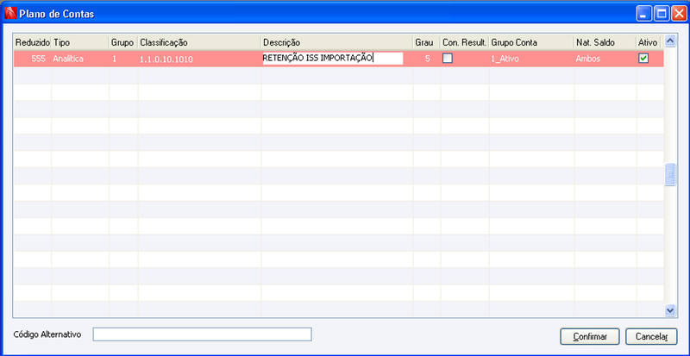Click in the Descrição edit box with RETENÇÃO ISS IMPORTAÇÃO
The image size is (690, 356).
(x=333, y=58)
